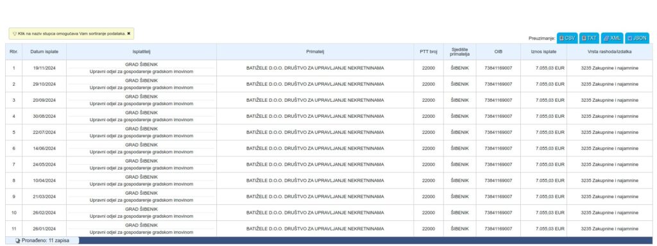Viewport: 657px width, 246px height.
Task: Click the Pronađeno records icon in footer
Action: point(17,241)
